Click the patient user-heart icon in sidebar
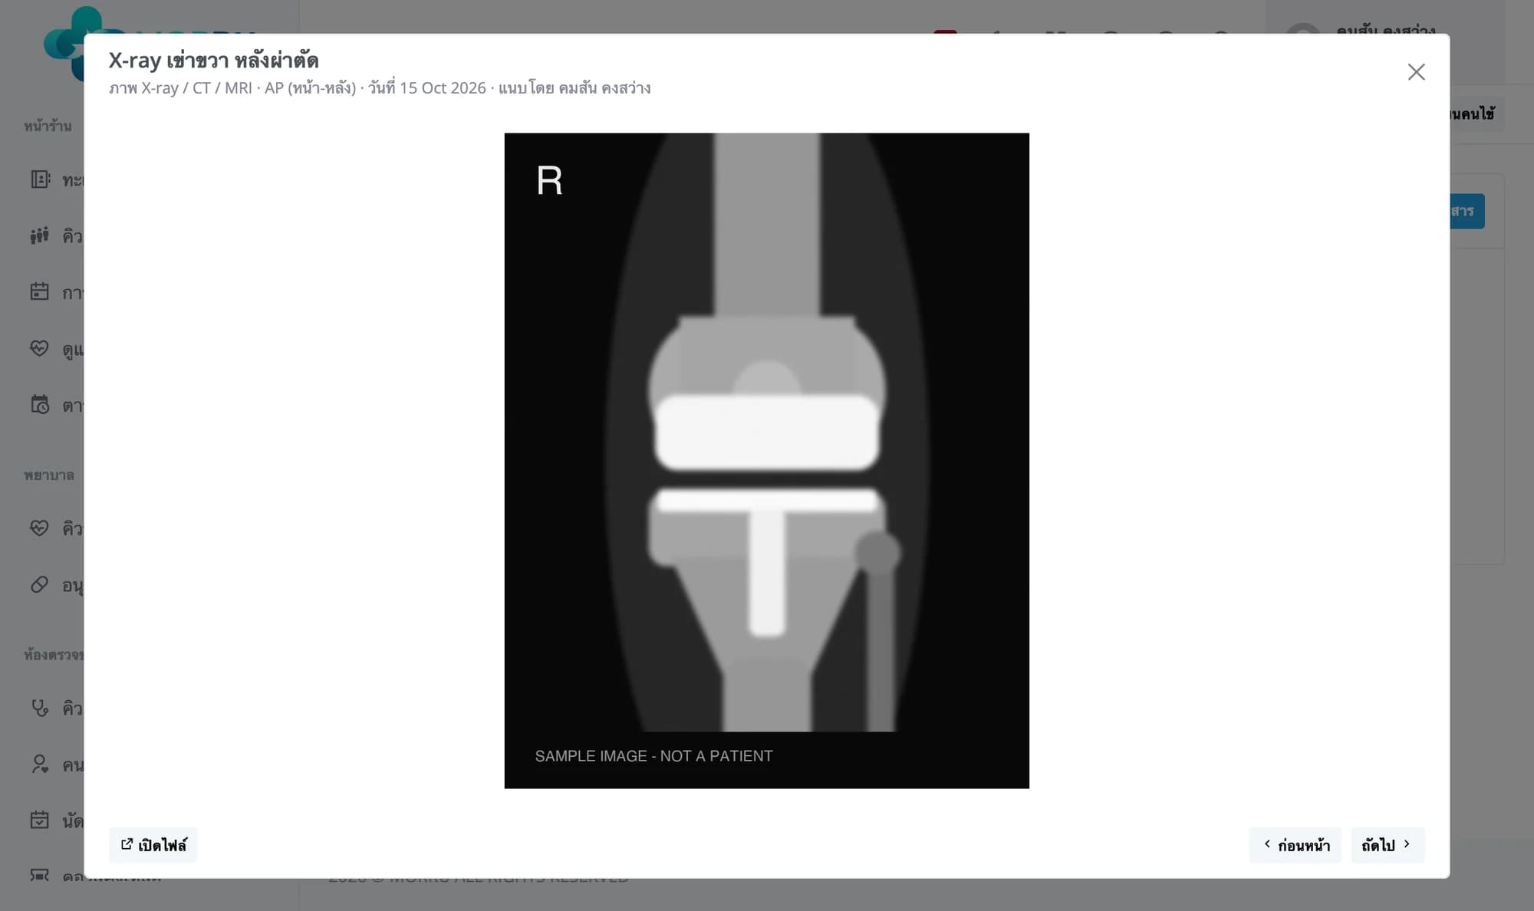This screenshot has height=911, width=1534. click(40, 764)
